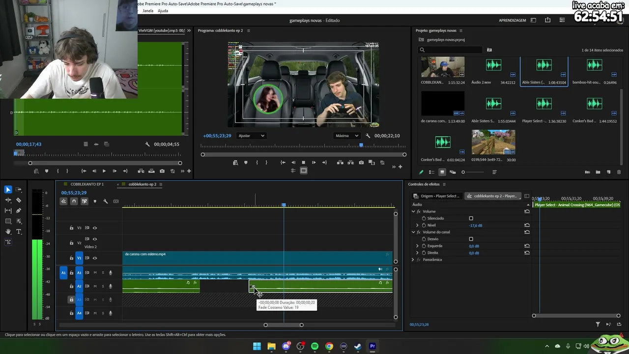Viewport: 629px width, 354px height.
Task: Click Lift button in Program monitor
Action: click(340, 163)
